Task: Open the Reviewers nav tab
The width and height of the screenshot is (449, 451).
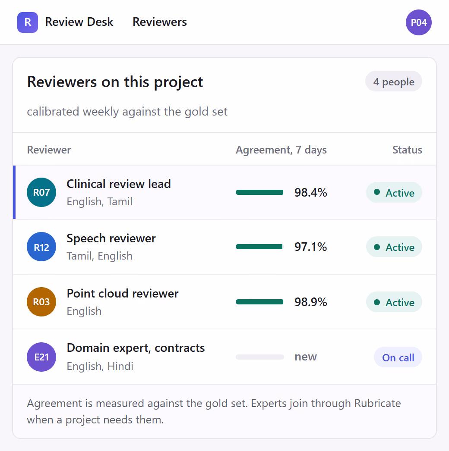Action: (x=160, y=22)
